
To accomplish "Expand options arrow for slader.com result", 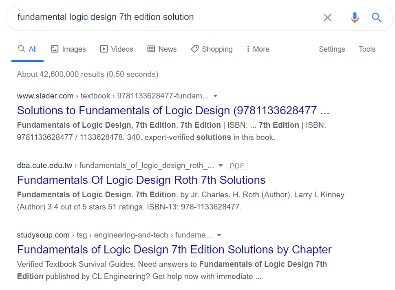I will click(x=215, y=96).
